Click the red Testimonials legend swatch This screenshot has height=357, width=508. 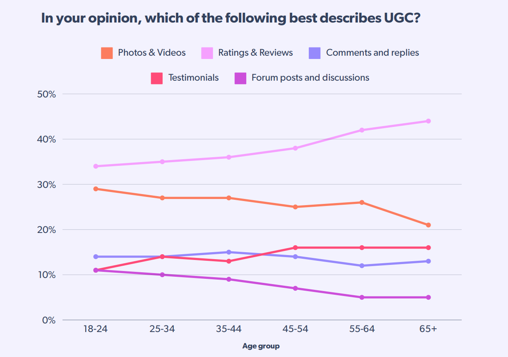(157, 78)
